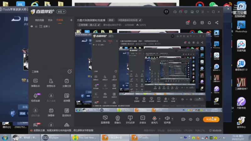251x141 pixels.
Task: Start recording with the camera record icon
Action: pyautogui.click(x=183, y=119)
